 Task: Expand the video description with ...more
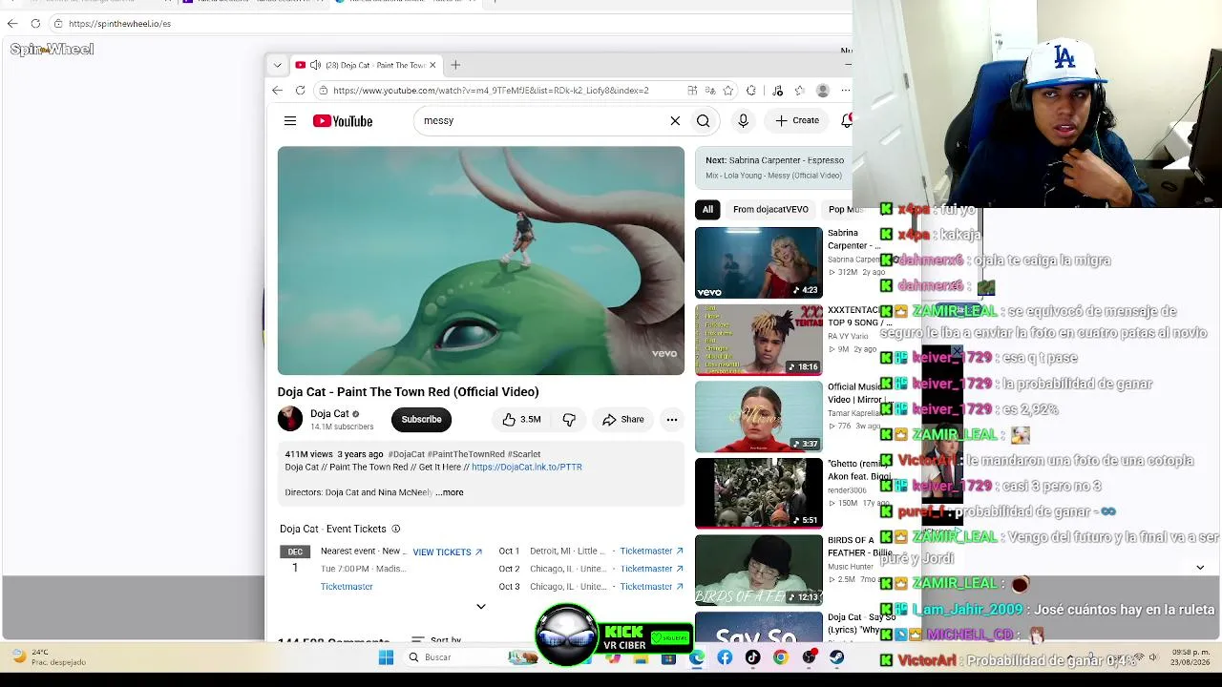[450, 492]
